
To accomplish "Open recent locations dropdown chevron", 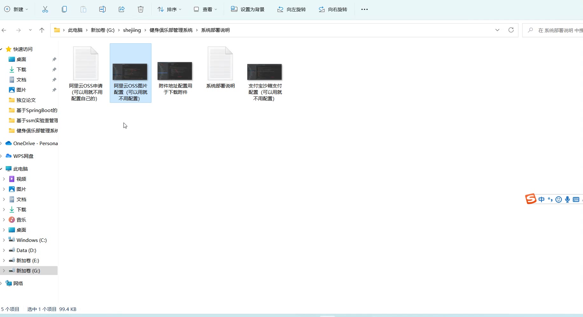I will [30, 30].
